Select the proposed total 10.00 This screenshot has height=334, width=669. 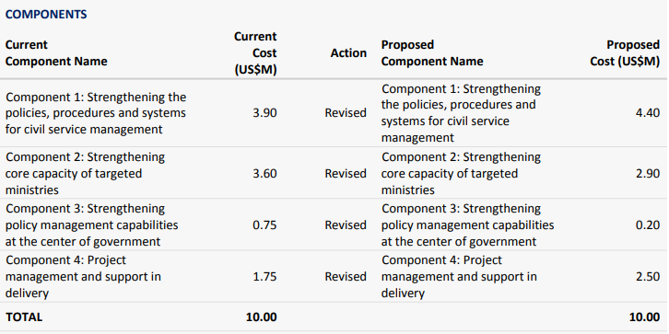point(644,317)
